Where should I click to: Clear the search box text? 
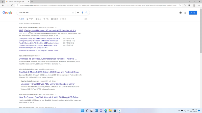pyautogui.click(x=73, y=13)
